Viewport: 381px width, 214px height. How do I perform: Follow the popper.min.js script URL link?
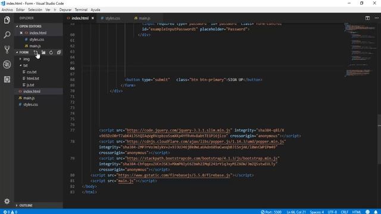coord(205,141)
